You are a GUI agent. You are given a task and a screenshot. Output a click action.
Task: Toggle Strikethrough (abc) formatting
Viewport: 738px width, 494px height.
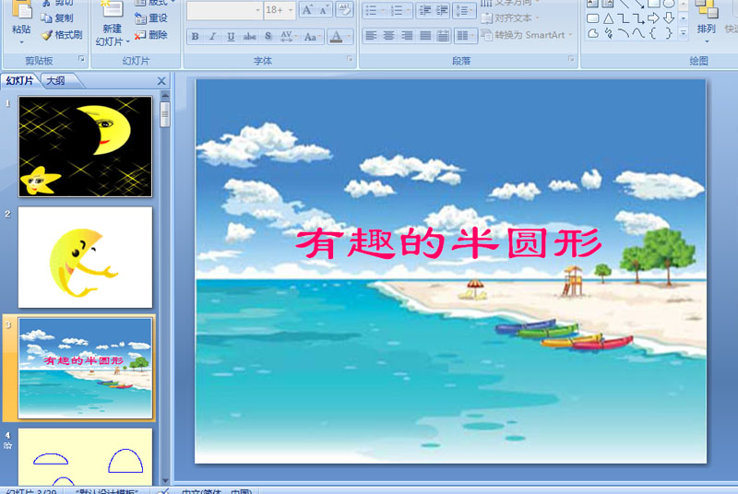point(249,36)
